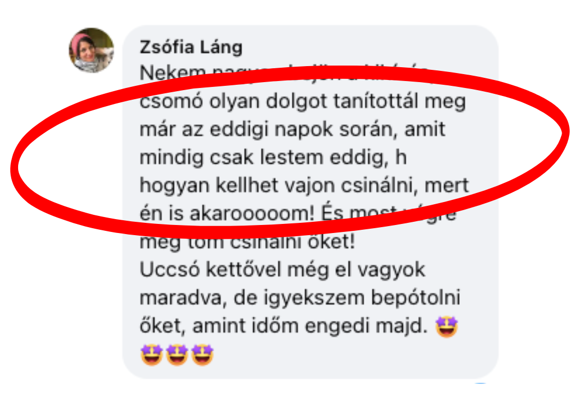The width and height of the screenshot is (576, 402).
Task: Click the star-struck emoji after "majd."
Action: pyautogui.click(x=447, y=326)
